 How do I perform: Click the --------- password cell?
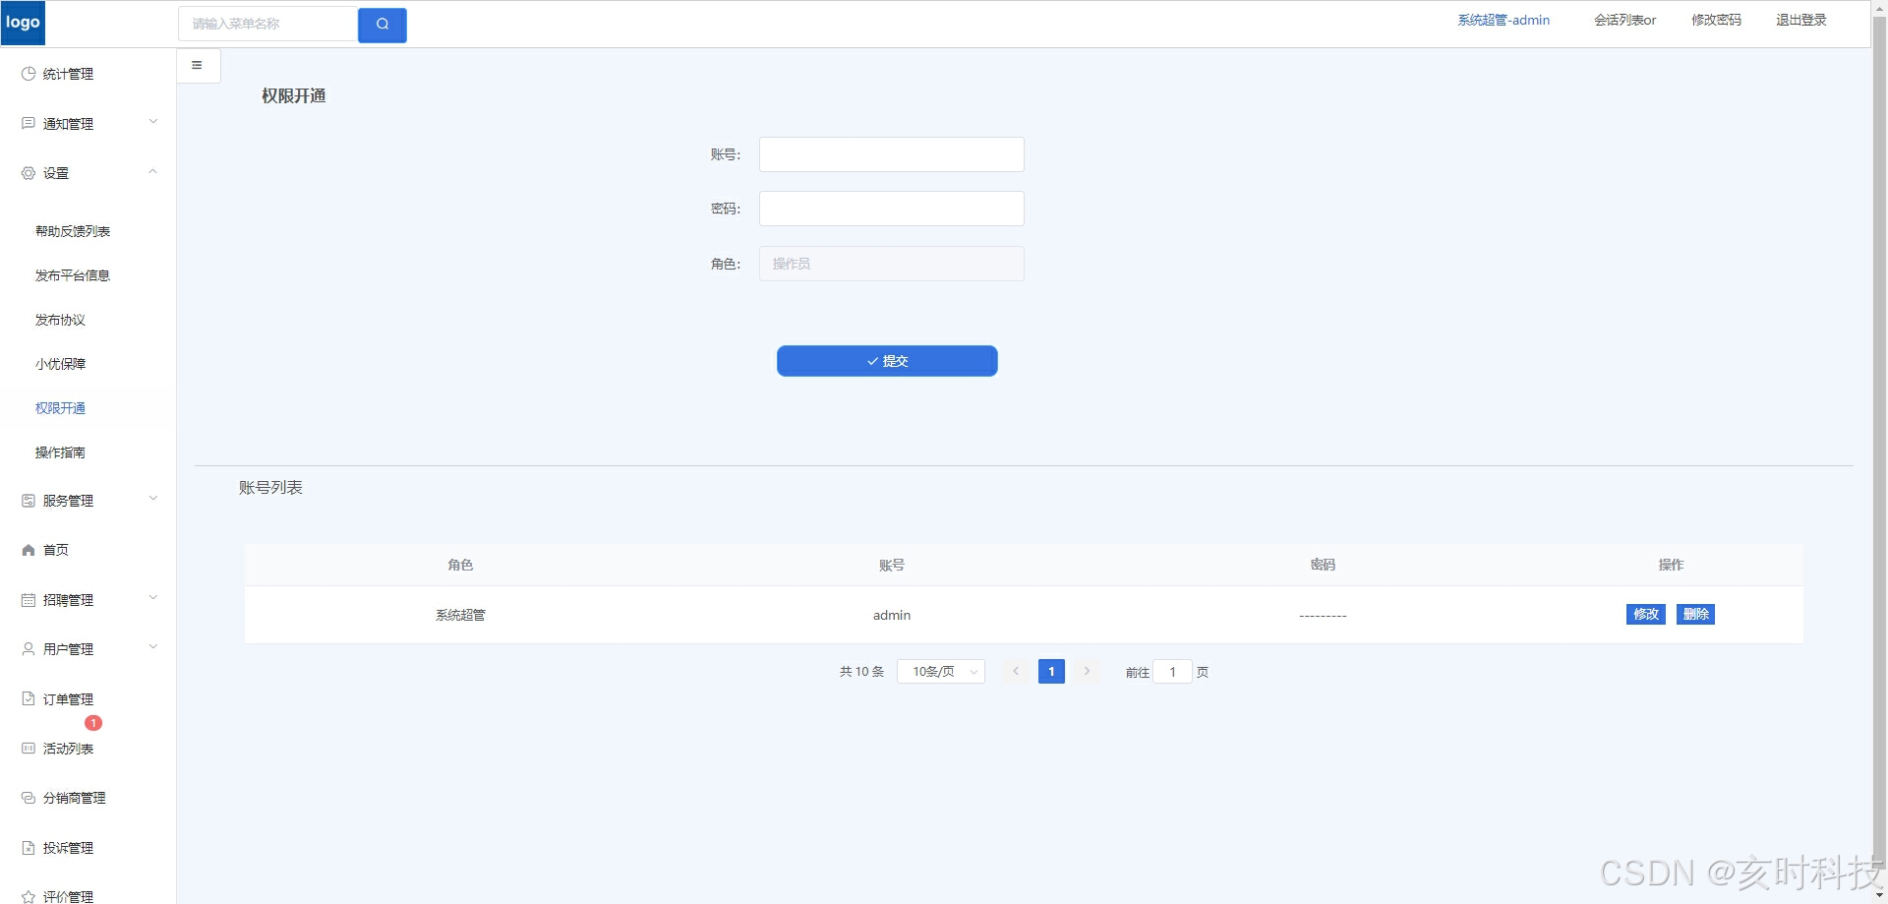[1323, 616]
